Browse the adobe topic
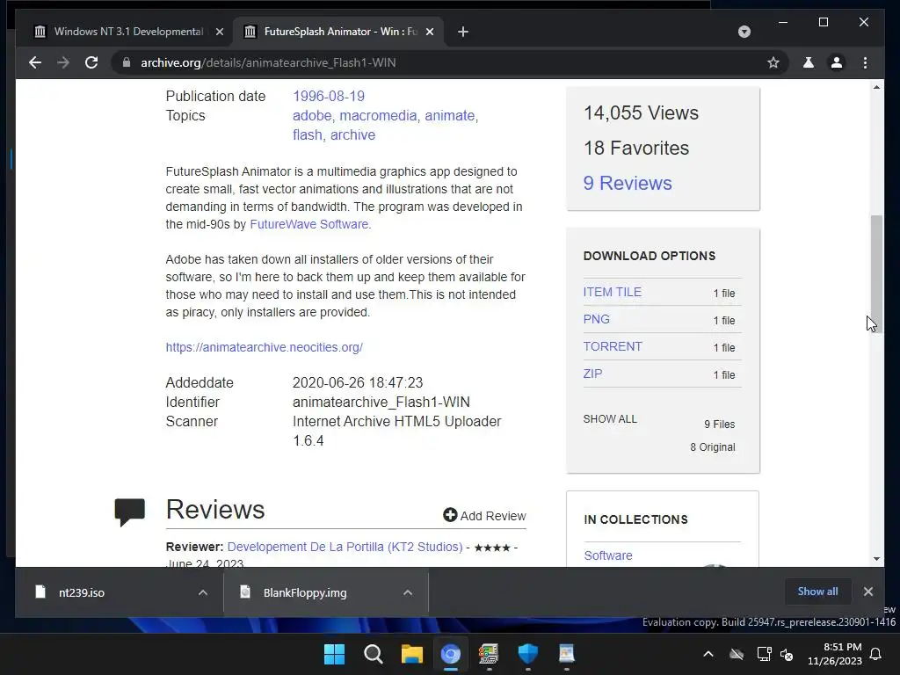 312,115
